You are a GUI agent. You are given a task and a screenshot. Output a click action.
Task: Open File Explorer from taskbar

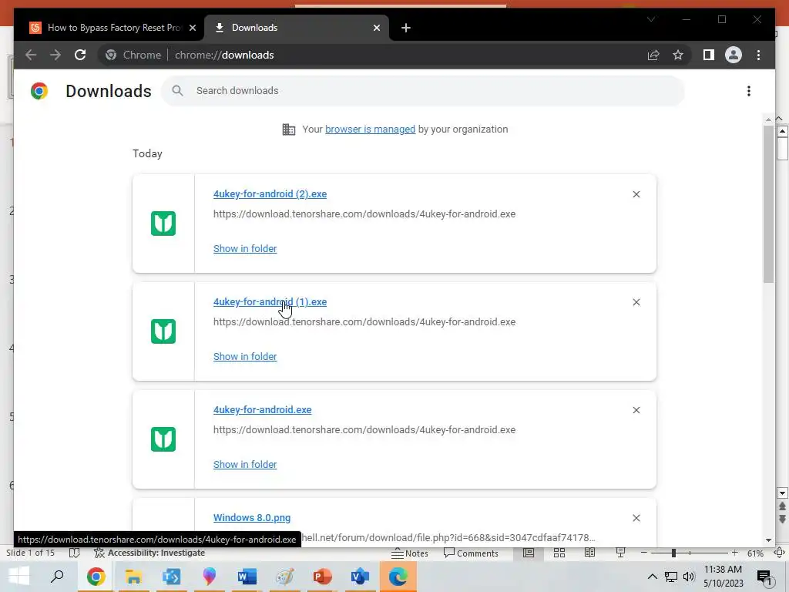coord(133,577)
